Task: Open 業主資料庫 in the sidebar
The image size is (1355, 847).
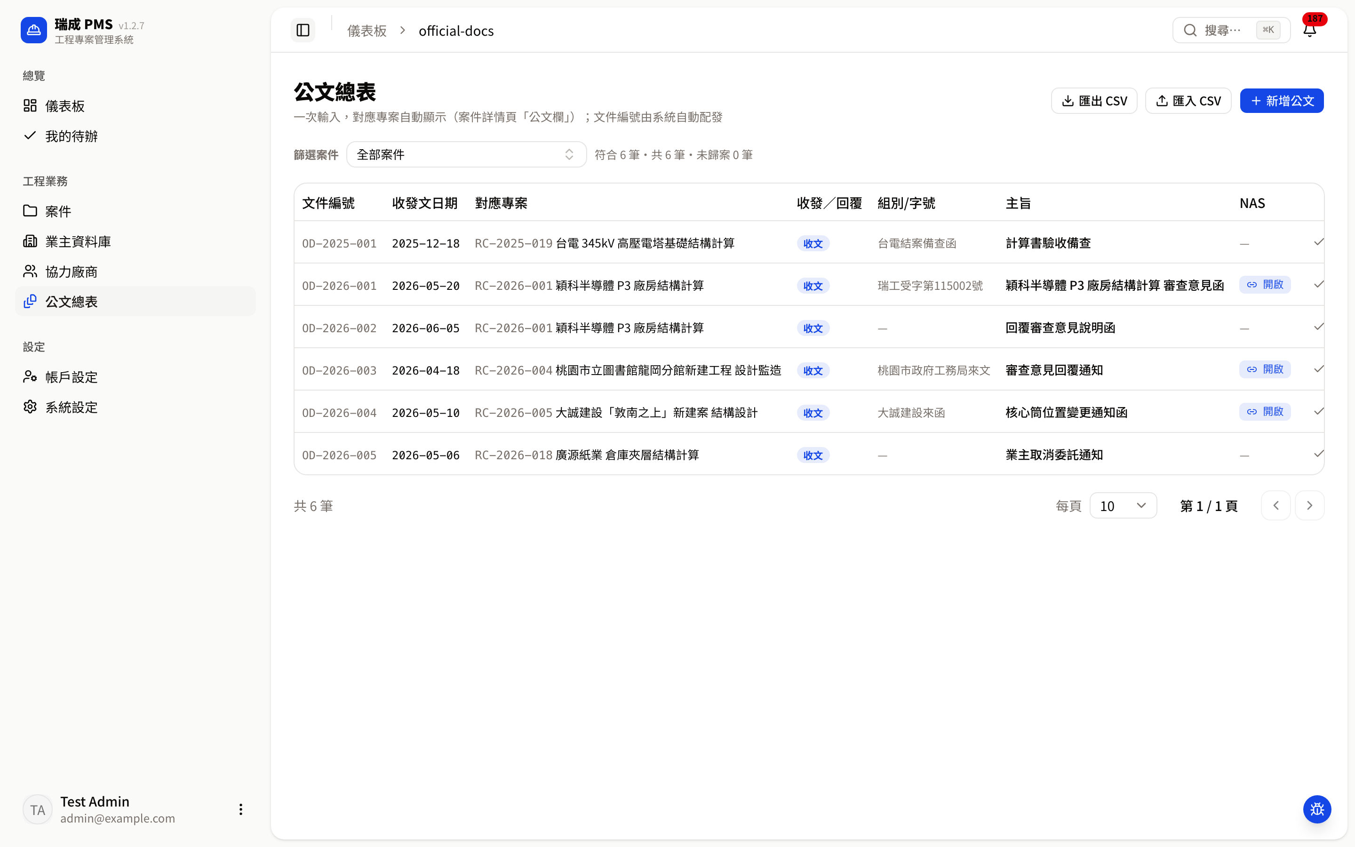Action: tap(135, 241)
